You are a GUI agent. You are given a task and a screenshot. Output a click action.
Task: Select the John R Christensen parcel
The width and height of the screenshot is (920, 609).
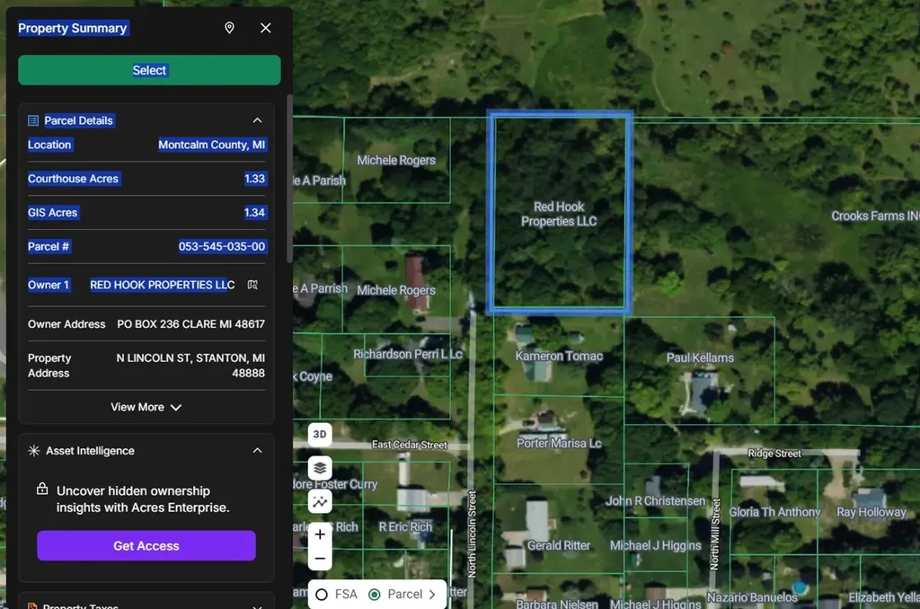[x=655, y=501]
